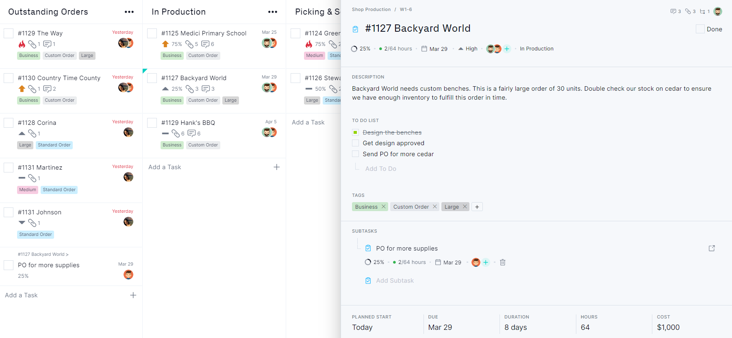Click attachment icon on #1130 Country Time County

32,89
